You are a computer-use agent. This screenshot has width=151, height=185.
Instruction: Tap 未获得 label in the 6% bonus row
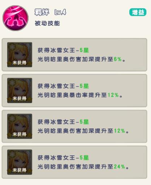pos(20,63)
